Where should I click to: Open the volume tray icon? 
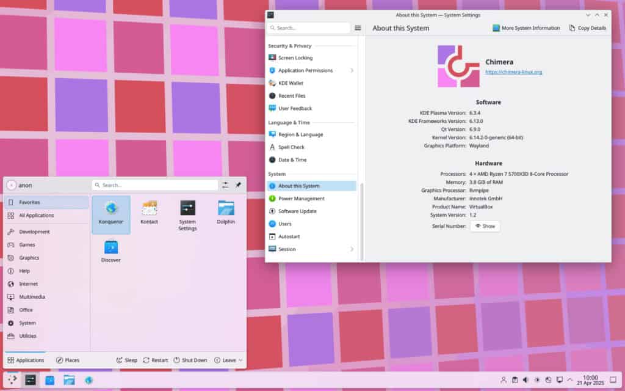tap(526, 380)
